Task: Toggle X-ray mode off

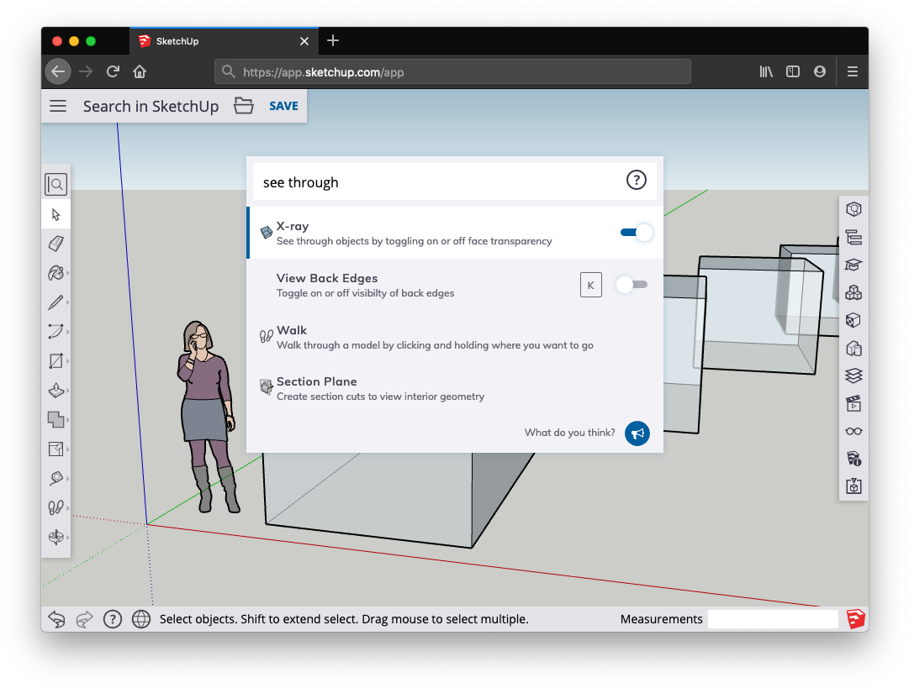Action: point(637,233)
